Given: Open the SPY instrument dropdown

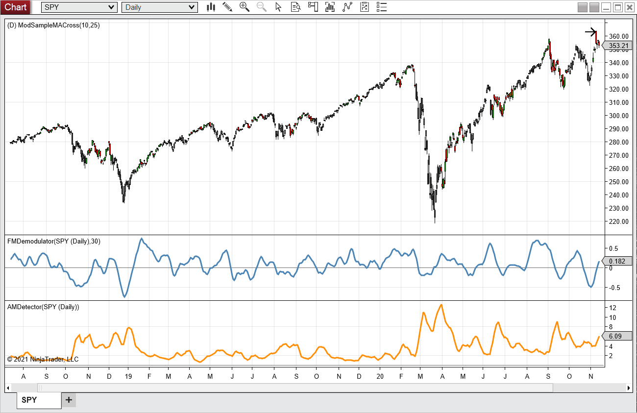Looking at the screenshot, I should (x=79, y=7).
